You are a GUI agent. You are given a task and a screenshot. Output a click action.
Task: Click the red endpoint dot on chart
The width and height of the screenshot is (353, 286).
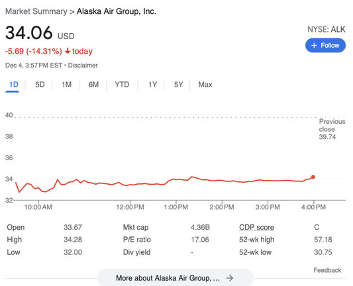pos(313,177)
